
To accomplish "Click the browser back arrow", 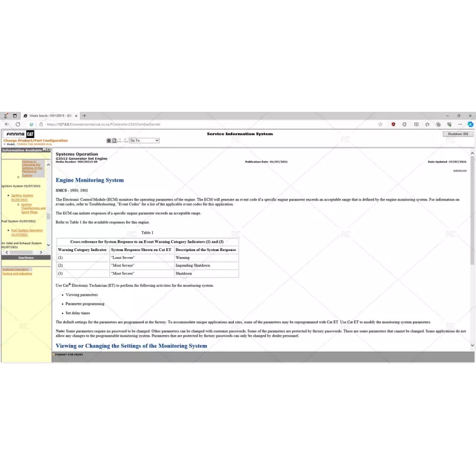I will point(7,124).
